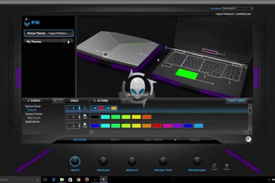Click the expand icon beneath the actions scrollbar

pos(247,132)
